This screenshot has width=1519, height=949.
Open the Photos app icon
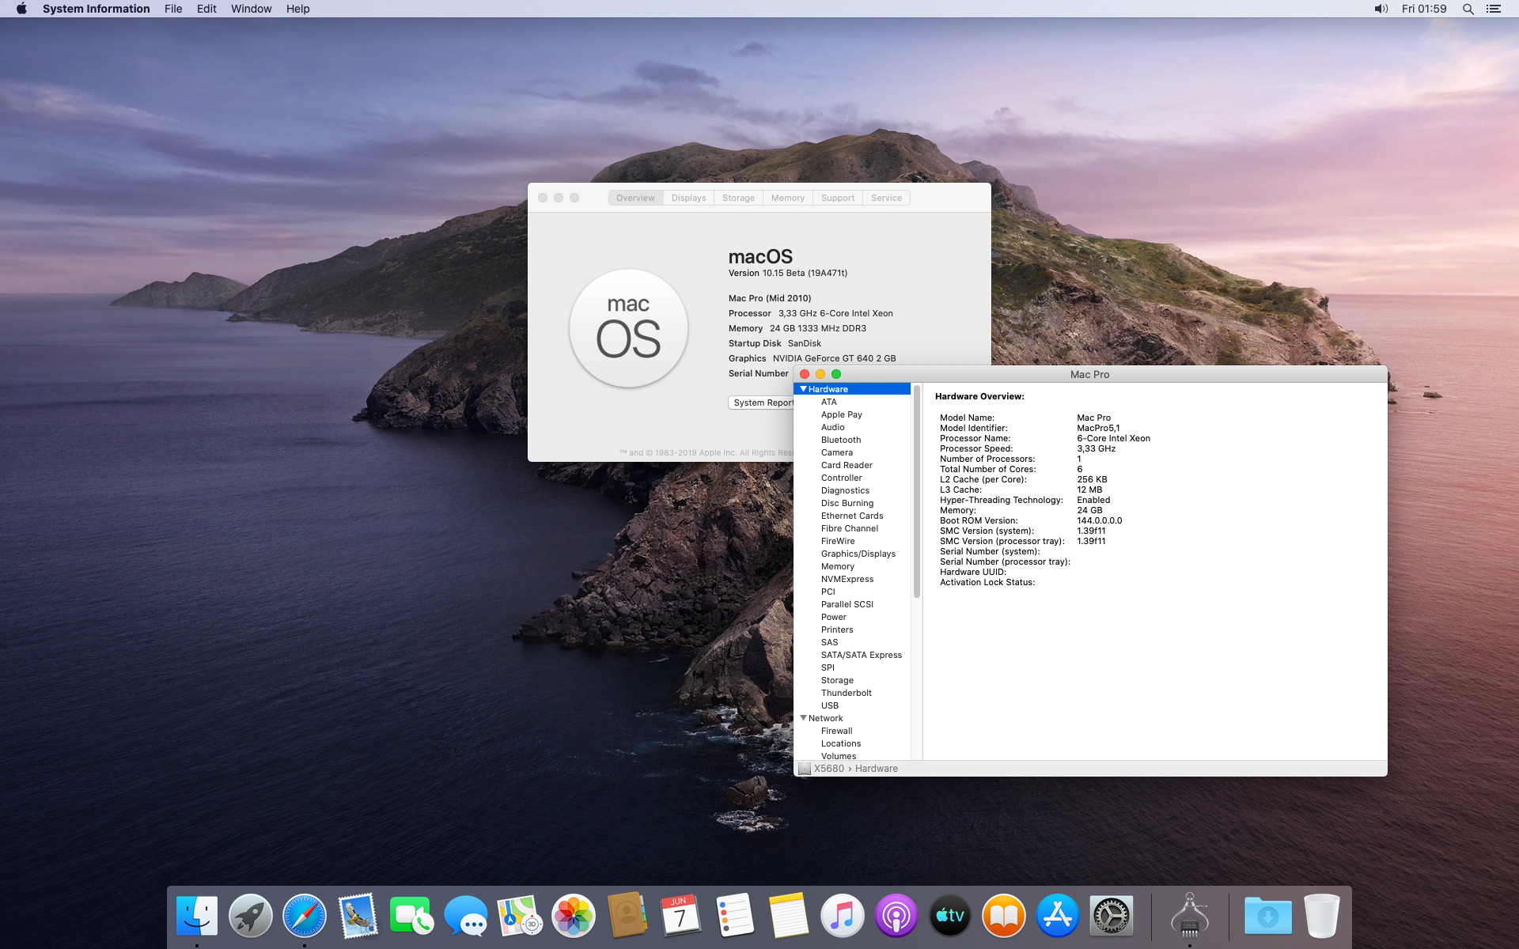(573, 916)
